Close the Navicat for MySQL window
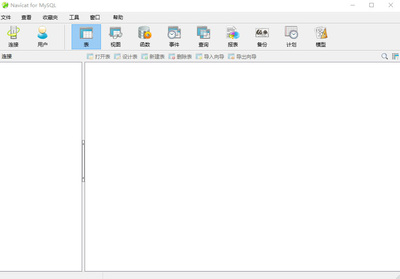The width and height of the screenshot is (400, 279). (390, 5)
